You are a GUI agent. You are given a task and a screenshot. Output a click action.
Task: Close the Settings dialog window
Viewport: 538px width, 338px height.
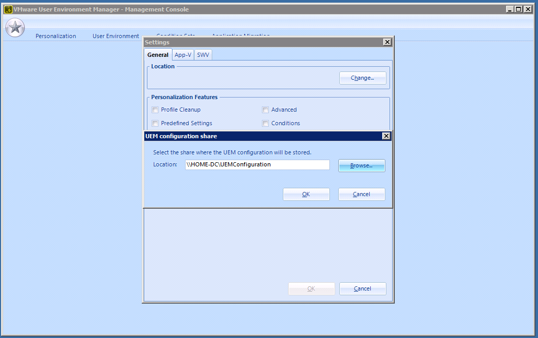pos(387,42)
